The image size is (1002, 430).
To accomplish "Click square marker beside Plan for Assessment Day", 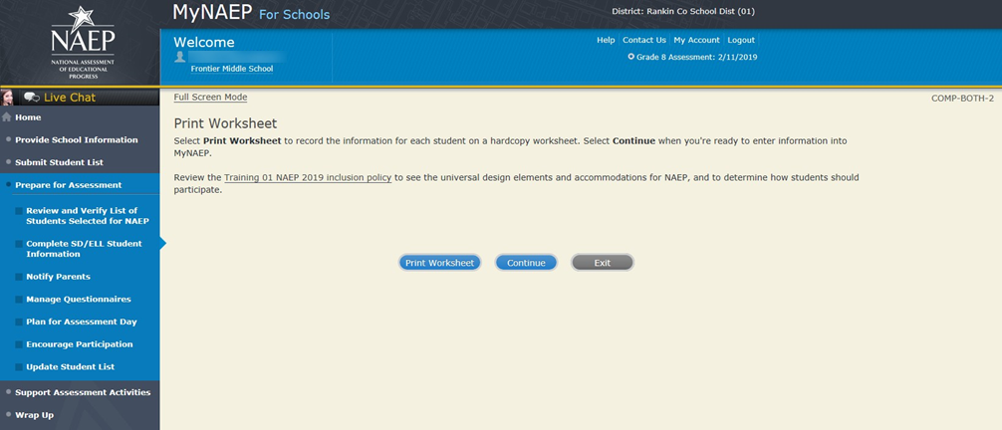I will pyautogui.click(x=19, y=322).
